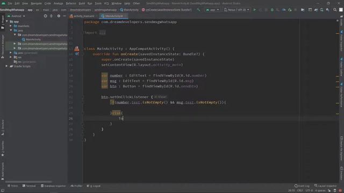The width and height of the screenshot is (344, 193).
Task: Click the Project Structure folder icon
Action: [303, 10]
